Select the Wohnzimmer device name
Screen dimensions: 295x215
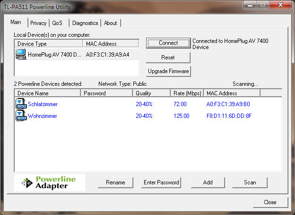[43, 116]
